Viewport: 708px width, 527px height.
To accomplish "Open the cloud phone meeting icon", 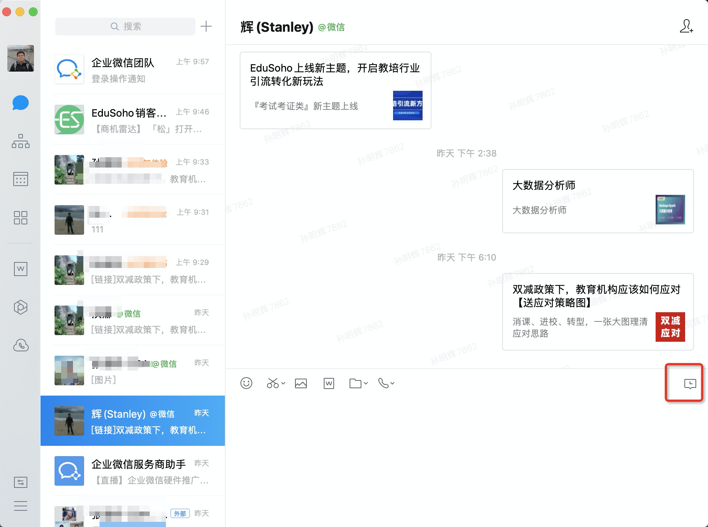I will tap(21, 345).
